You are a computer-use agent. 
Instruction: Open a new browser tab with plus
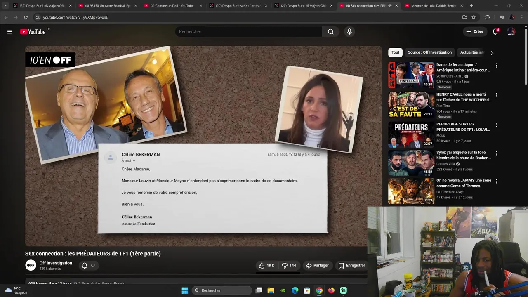coord(471,6)
